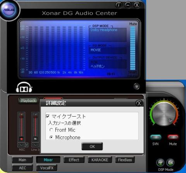Click the Playback button in Mixer
The width and height of the screenshot is (186, 173).
pyautogui.click(x=28, y=100)
